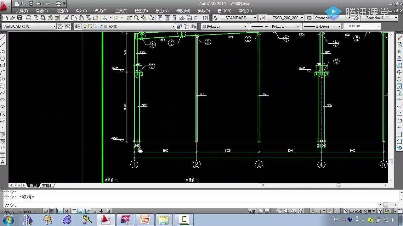The image size is (403, 226).
Task: Open the 绘图(D) menu
Action: 141,11
